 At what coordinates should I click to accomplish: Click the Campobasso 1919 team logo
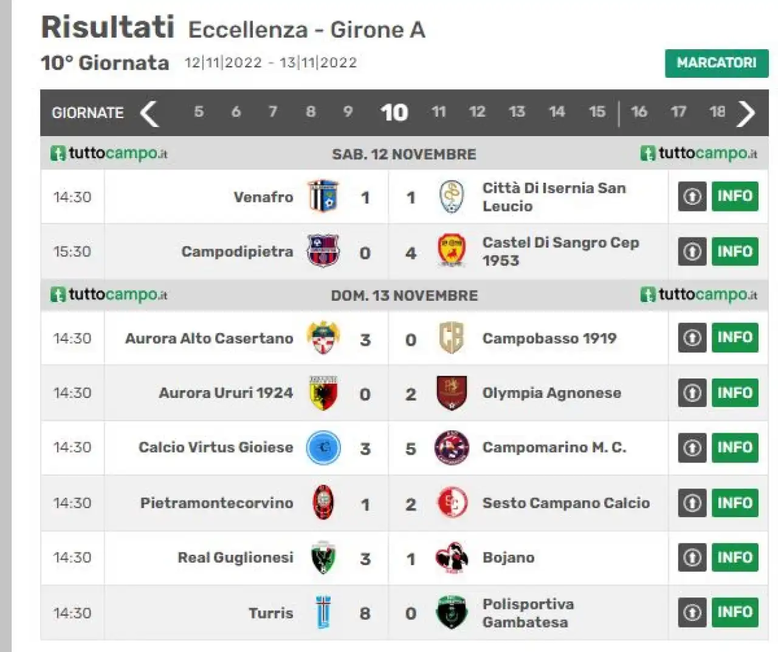(452, 338)
